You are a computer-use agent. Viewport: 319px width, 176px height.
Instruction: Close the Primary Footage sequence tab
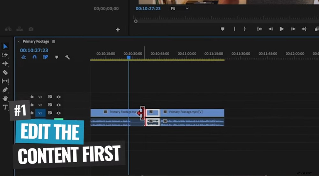pos(19,42)
